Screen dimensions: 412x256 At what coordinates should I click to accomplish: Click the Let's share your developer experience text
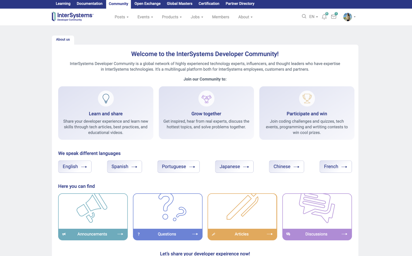(205, 254)
